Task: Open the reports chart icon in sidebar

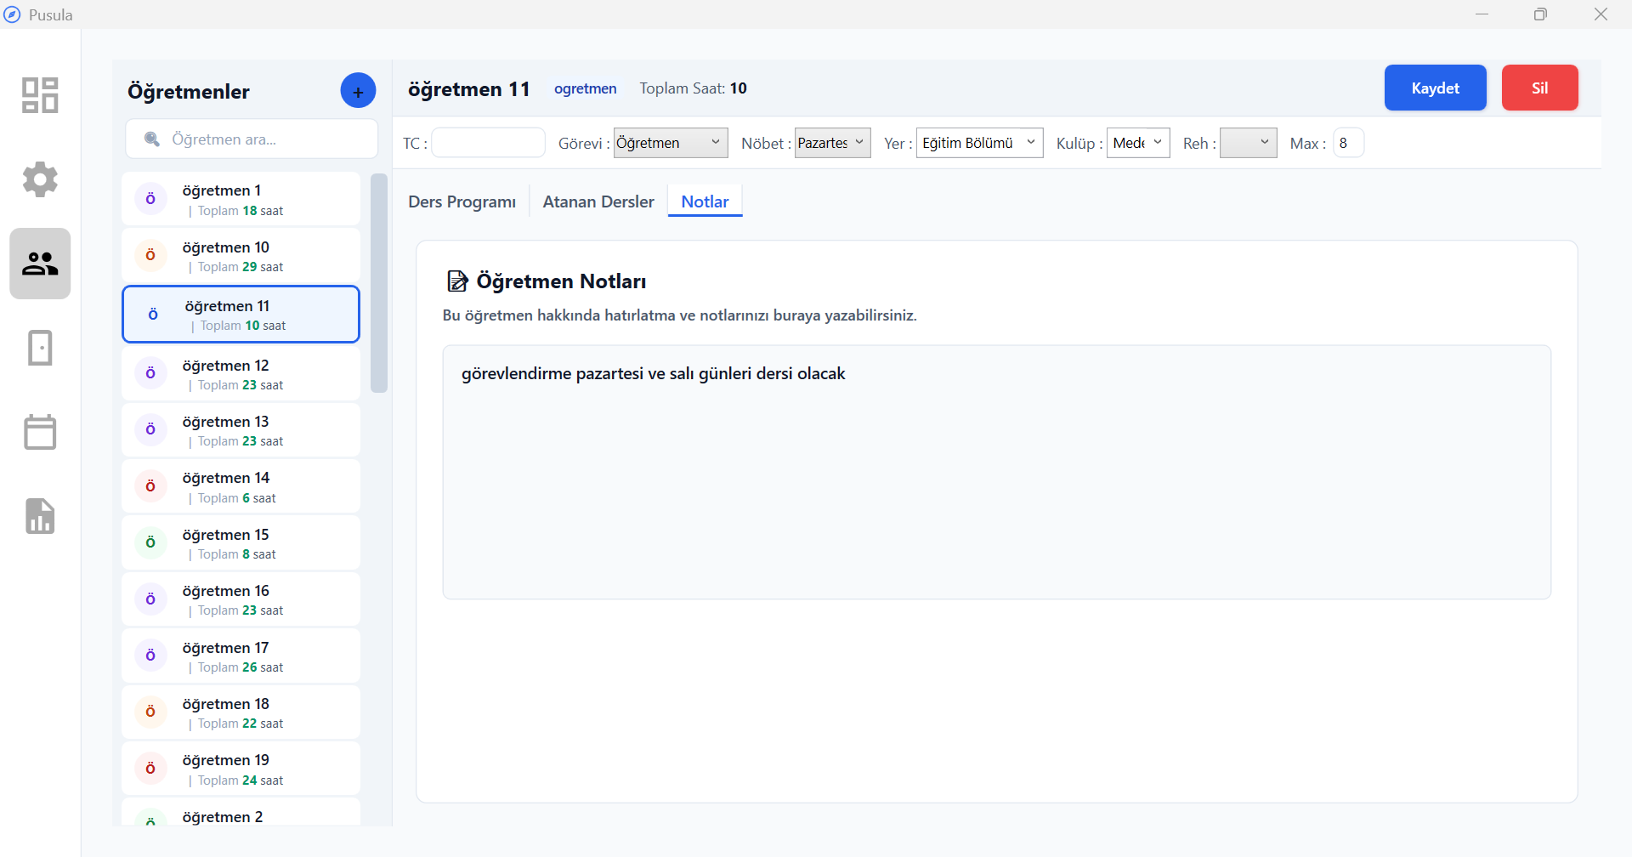Action: tap(40, 516)
